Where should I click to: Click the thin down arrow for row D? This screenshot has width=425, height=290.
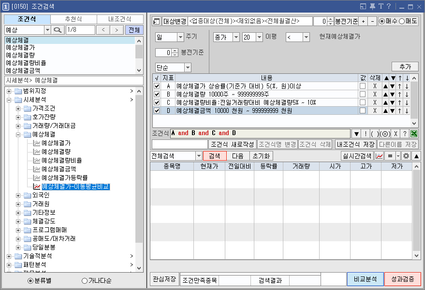coord(407,110)
